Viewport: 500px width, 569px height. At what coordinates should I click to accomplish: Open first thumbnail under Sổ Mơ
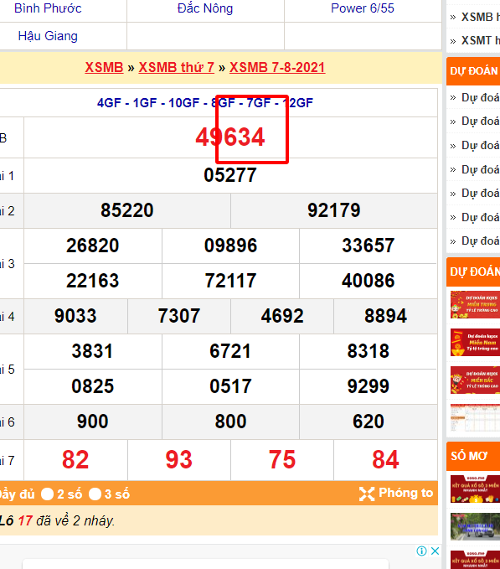tap(475, 489)
